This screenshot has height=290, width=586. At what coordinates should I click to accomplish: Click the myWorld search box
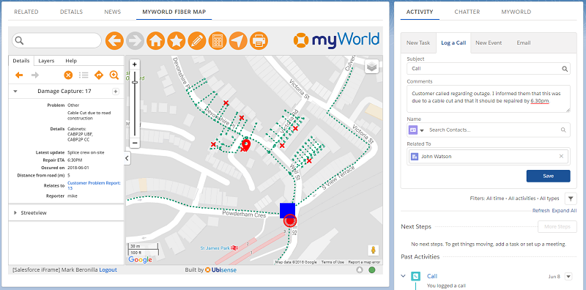pyautogui.click(x=57, y=40)
